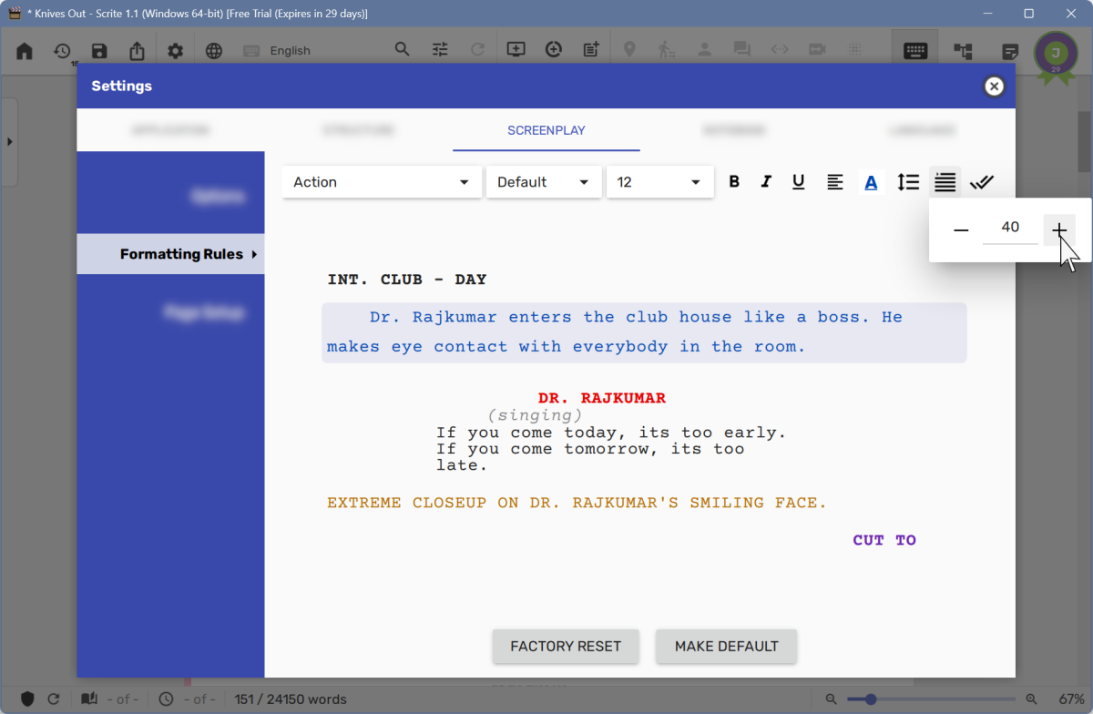The height and width of the screenshot is (714, 1093).
Task: Click the FACTORY RESET button
Action: [565, 646]
